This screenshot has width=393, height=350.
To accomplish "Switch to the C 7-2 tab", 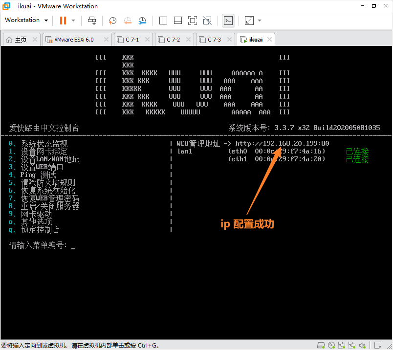I will coord(173,40).
